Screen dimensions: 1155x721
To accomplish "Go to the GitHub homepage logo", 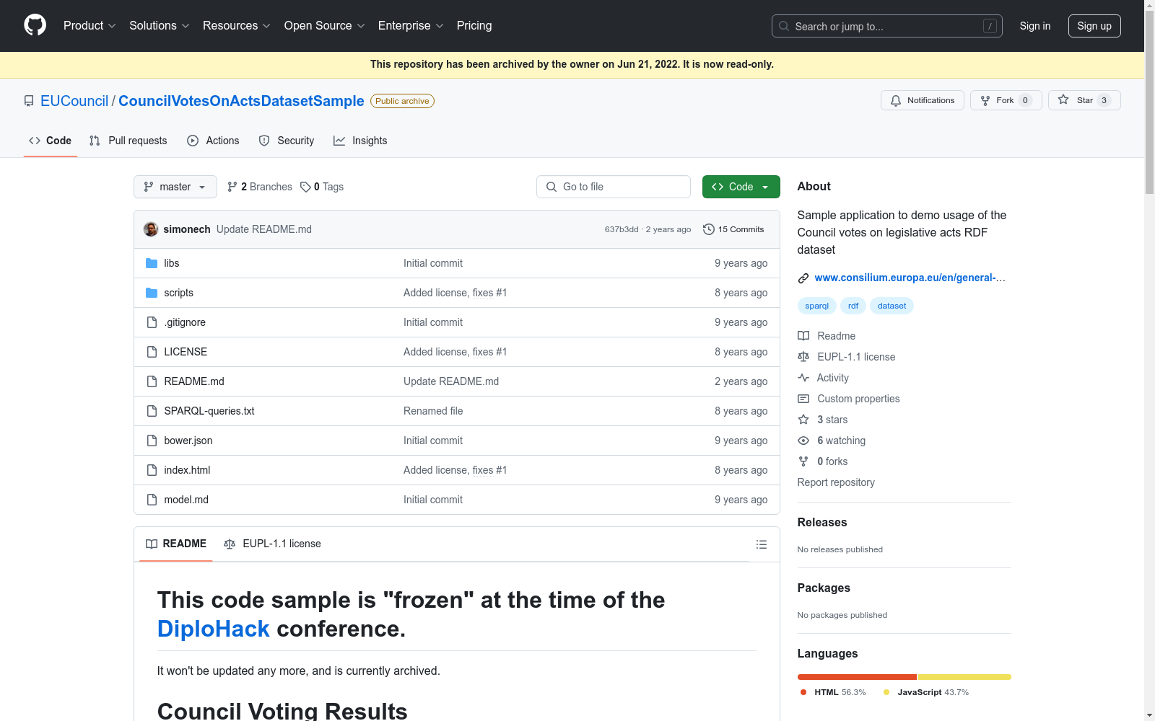I will click(x=35, y=25).
